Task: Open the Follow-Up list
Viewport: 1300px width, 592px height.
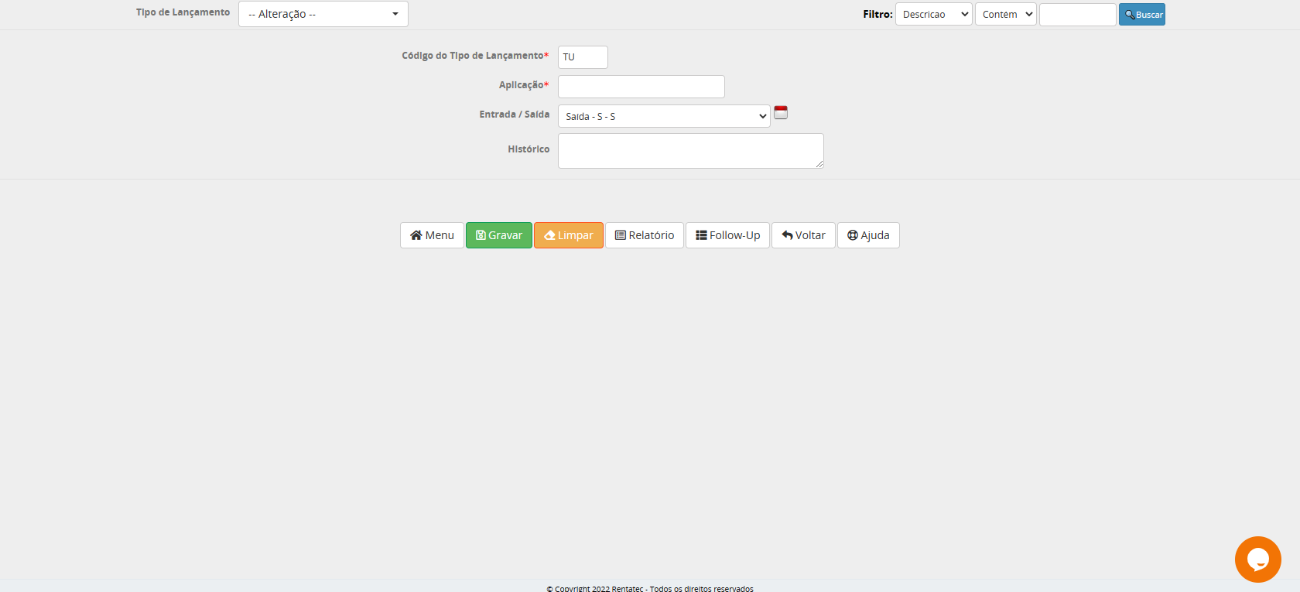Action: [x=727, y=235]
